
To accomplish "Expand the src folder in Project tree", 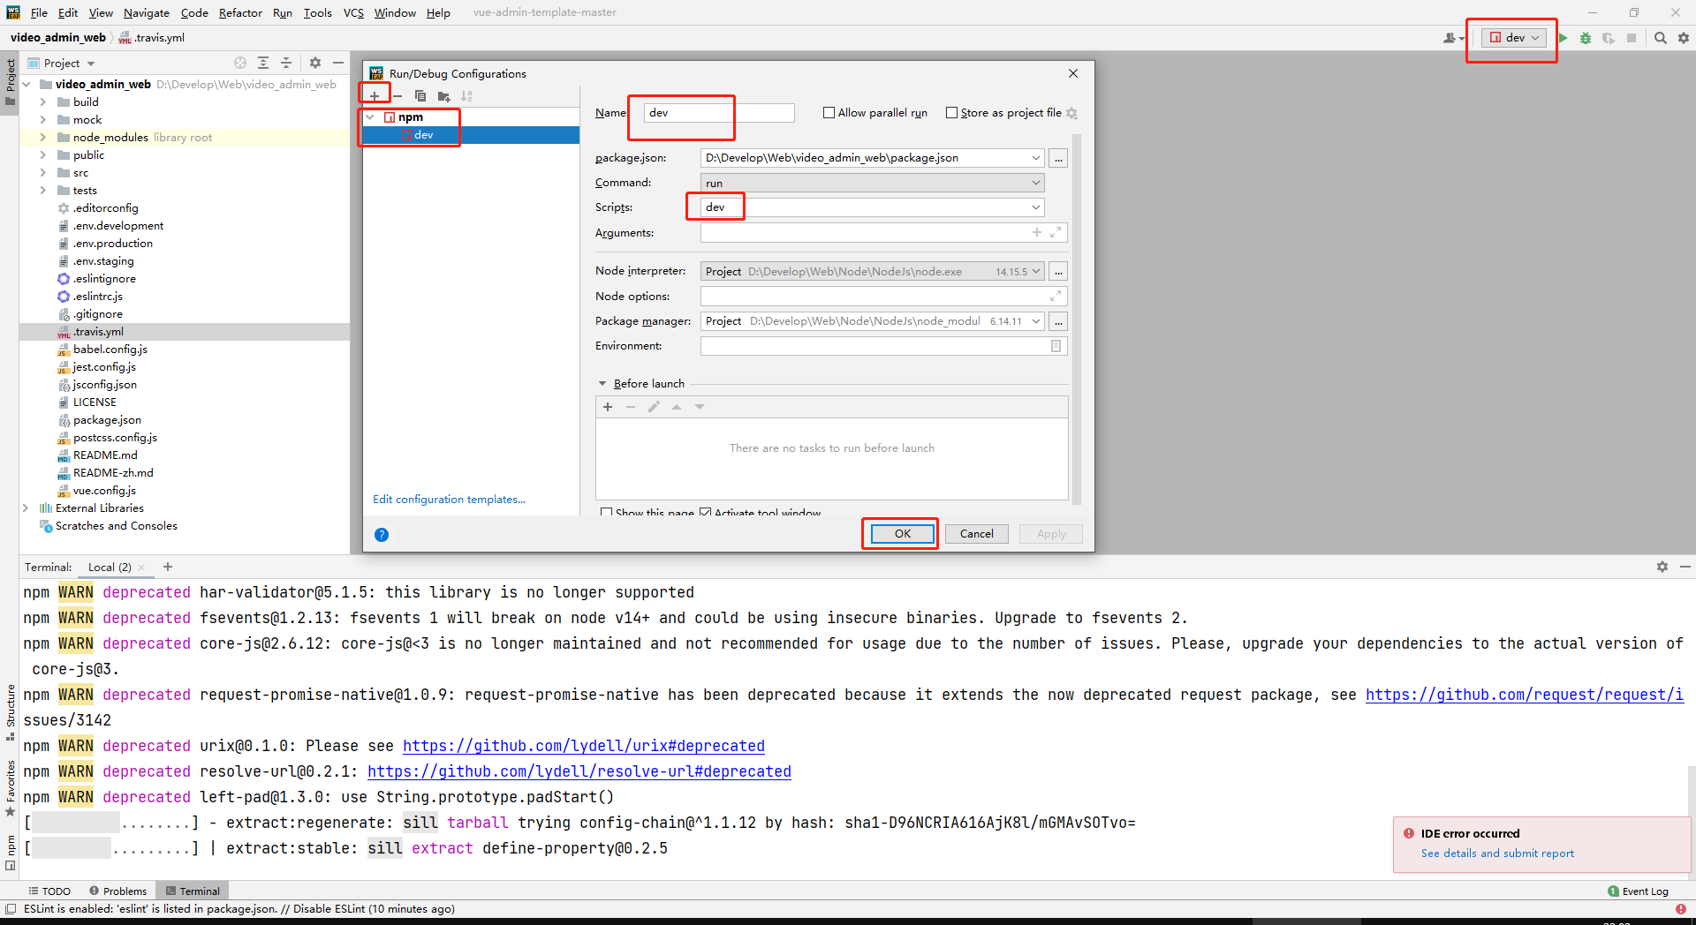I will [42, 173].
